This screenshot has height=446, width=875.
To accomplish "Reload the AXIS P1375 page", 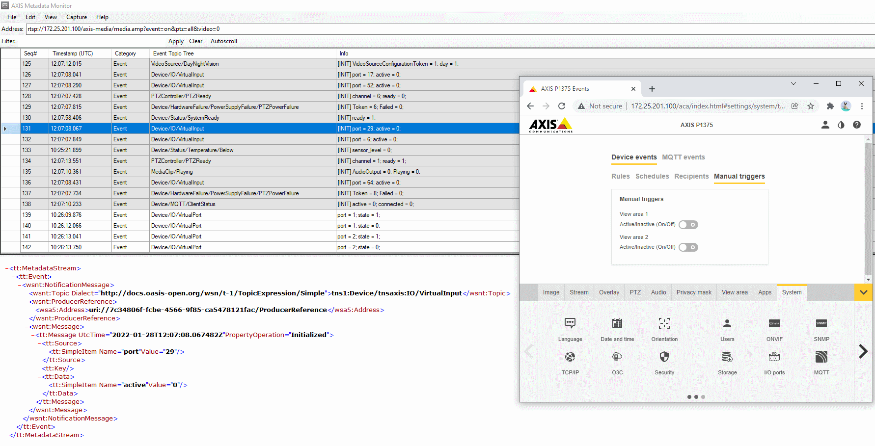I will point(562,106).
